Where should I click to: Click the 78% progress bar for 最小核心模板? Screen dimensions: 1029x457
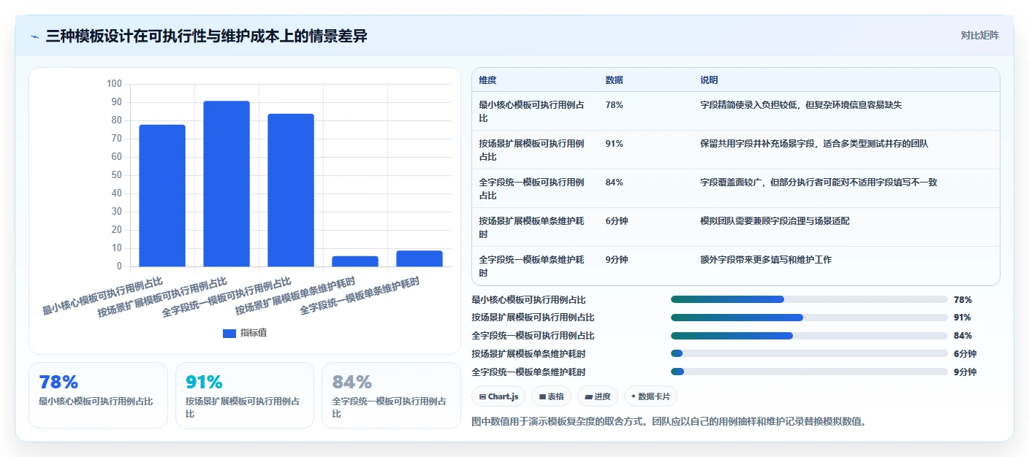[x=809, y=299]
